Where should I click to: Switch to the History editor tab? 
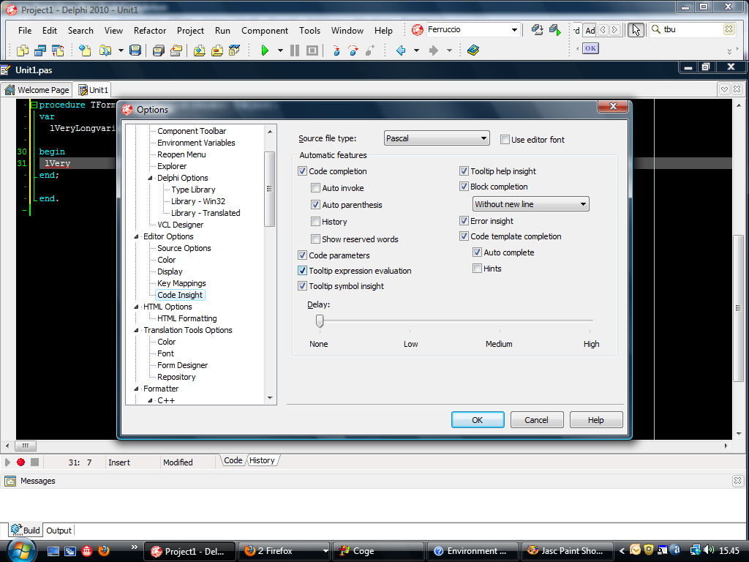[x=262, y=460]
